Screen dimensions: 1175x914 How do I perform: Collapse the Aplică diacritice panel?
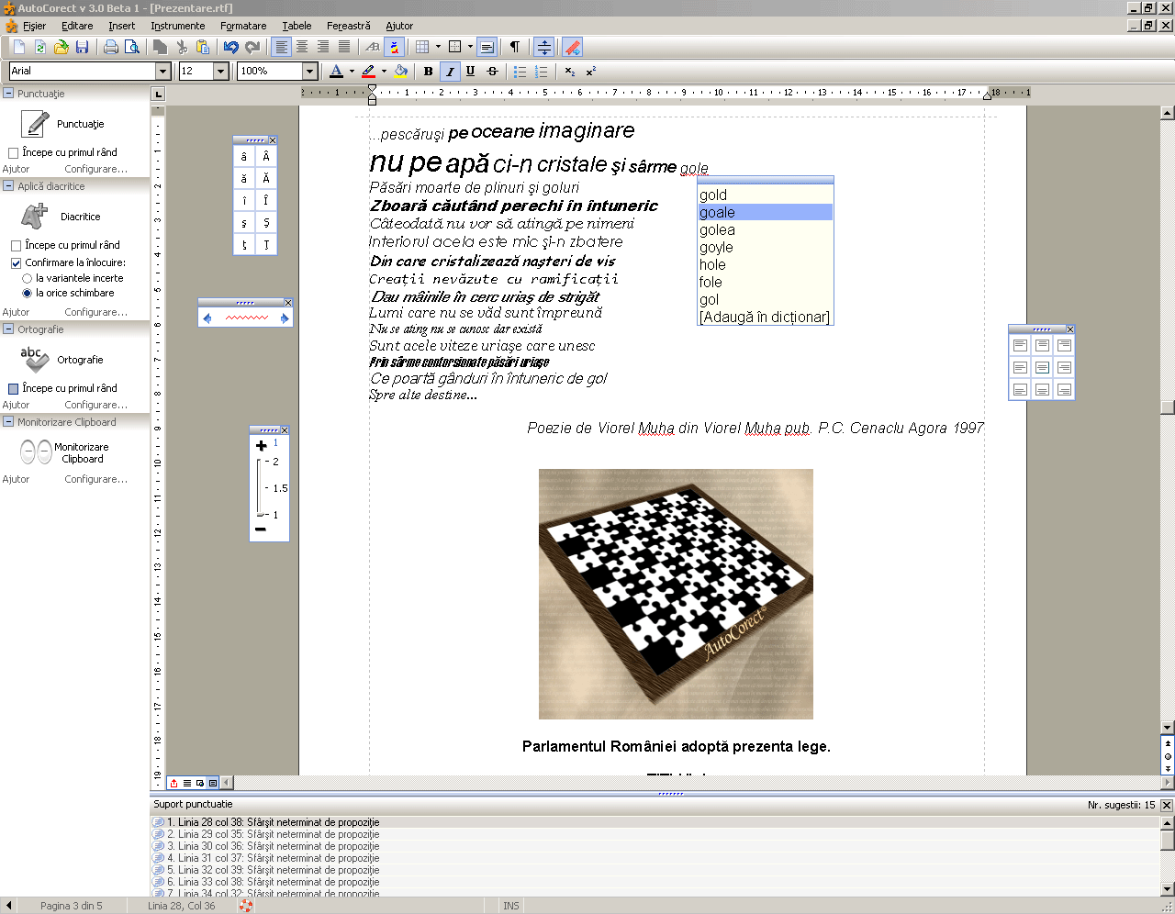(9, 186)
